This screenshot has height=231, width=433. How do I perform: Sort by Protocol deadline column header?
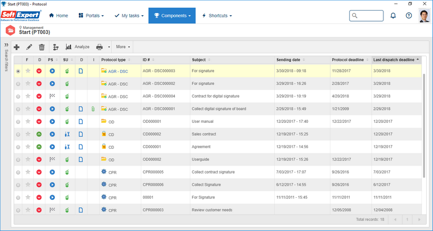pos(351,60)
